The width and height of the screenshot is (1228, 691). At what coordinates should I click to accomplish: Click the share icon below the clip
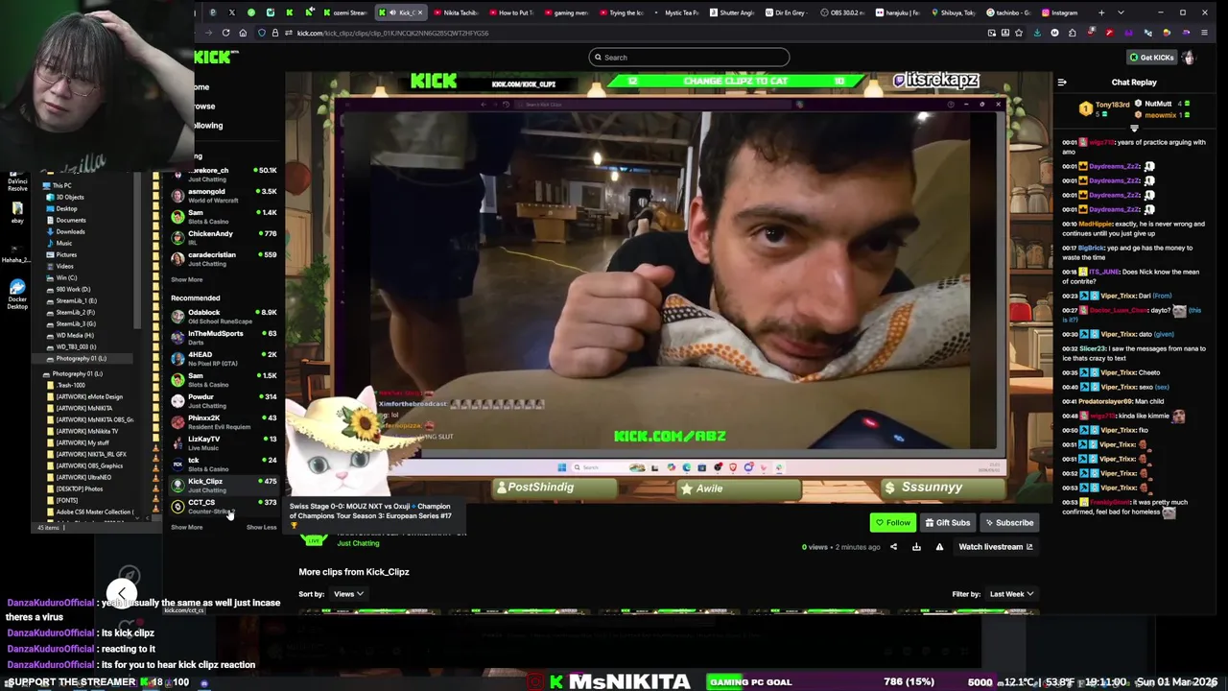point(893,547)
